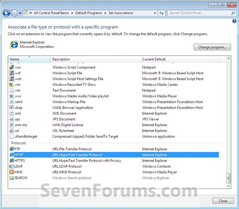Click 'Windows Media Center' default entry
This screenshot has width=239, height=209.
(160, 84)
